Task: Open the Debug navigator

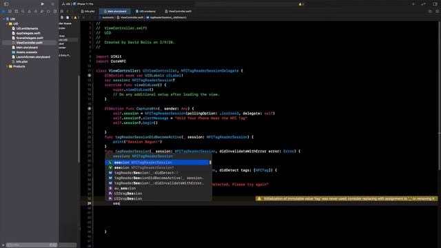Action: pyautogui.click(x=42, y=11)
